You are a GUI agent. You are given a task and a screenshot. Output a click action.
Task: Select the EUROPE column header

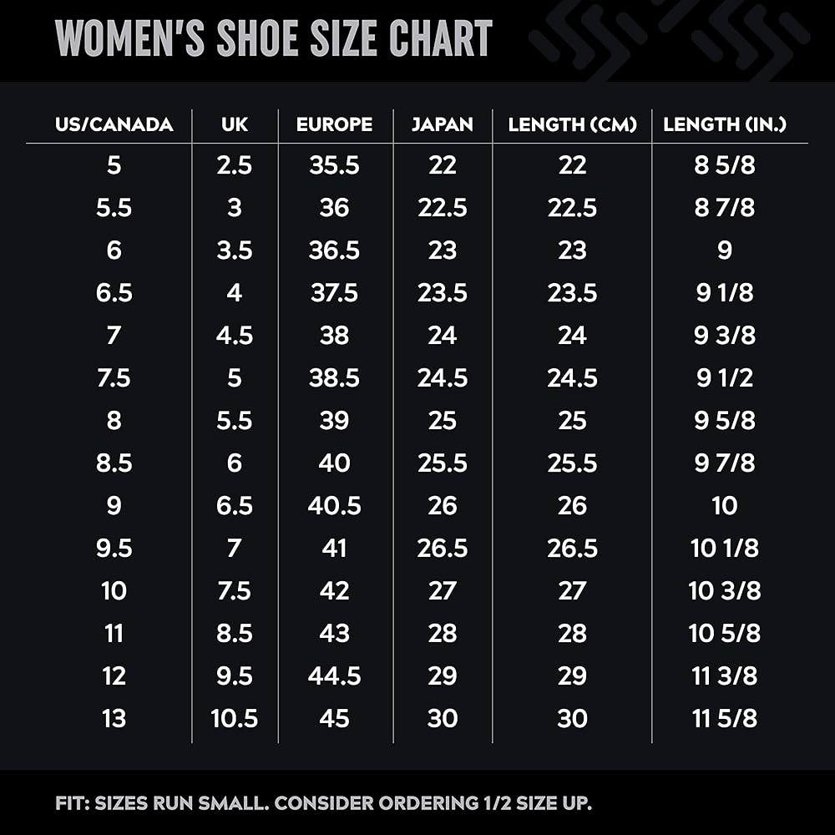(x=334, y=125)
